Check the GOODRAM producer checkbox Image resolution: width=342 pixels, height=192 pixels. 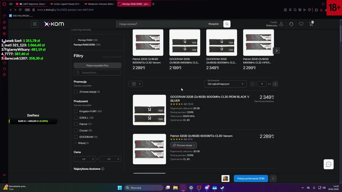click(76, 137)
